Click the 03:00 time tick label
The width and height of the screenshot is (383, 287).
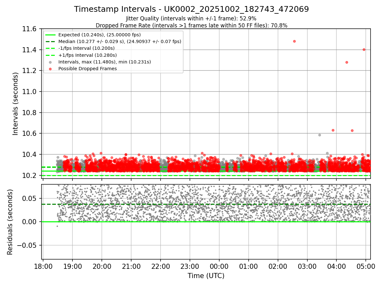307,266
